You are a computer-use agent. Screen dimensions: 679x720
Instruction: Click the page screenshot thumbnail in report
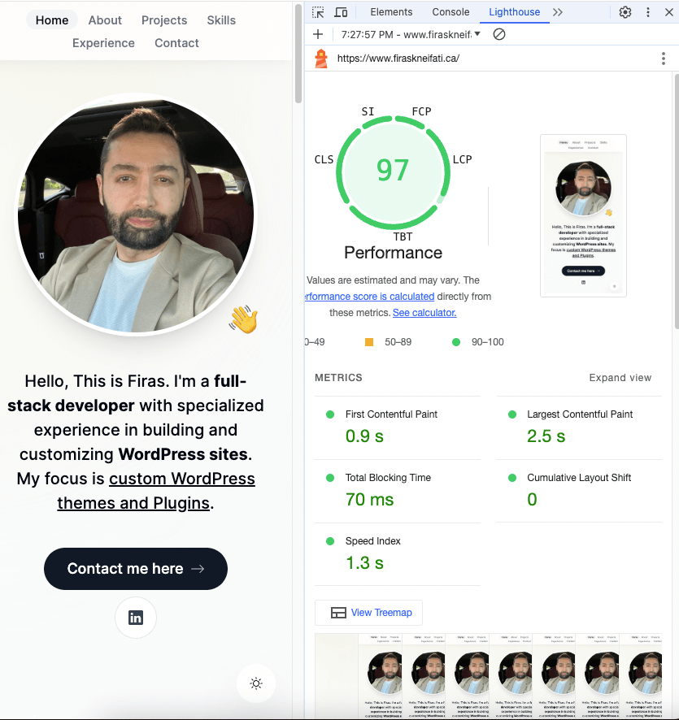point(583,215)
